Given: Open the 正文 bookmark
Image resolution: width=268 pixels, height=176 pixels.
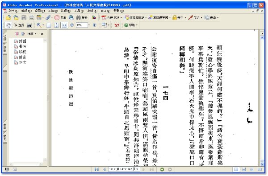Looking at the screenshot, I should [x=21, y=62].
